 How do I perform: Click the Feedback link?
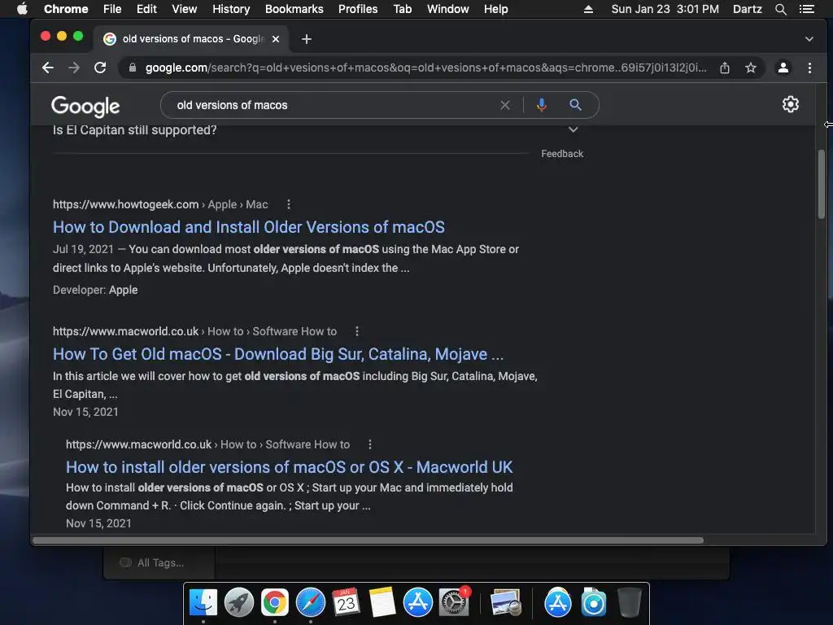click(x=562, y=154)
